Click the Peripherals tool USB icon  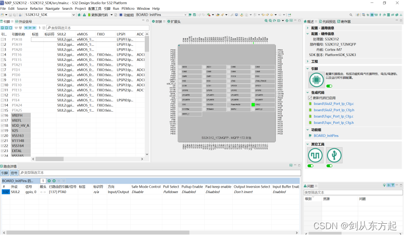(x=334, y=156)
